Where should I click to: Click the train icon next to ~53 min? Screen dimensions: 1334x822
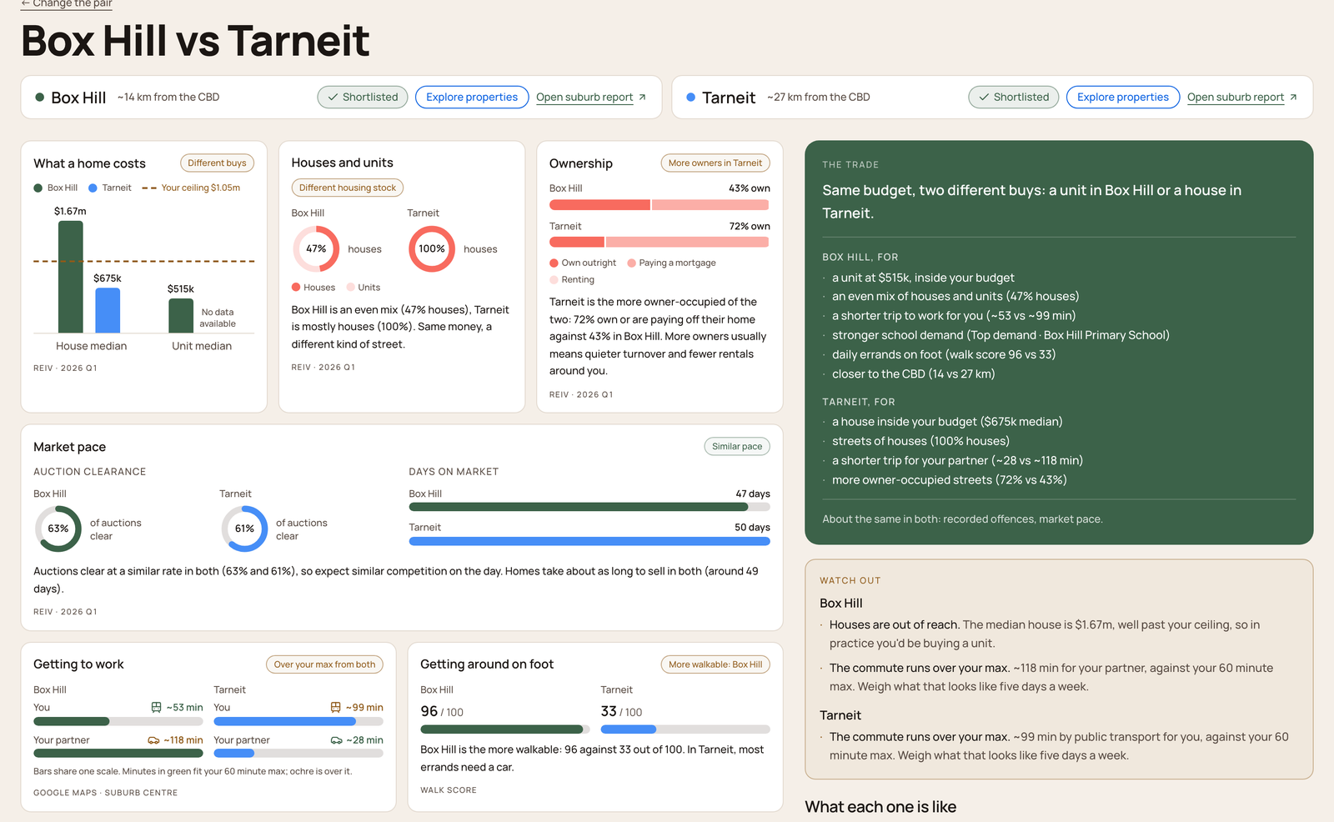pos(156,708)
